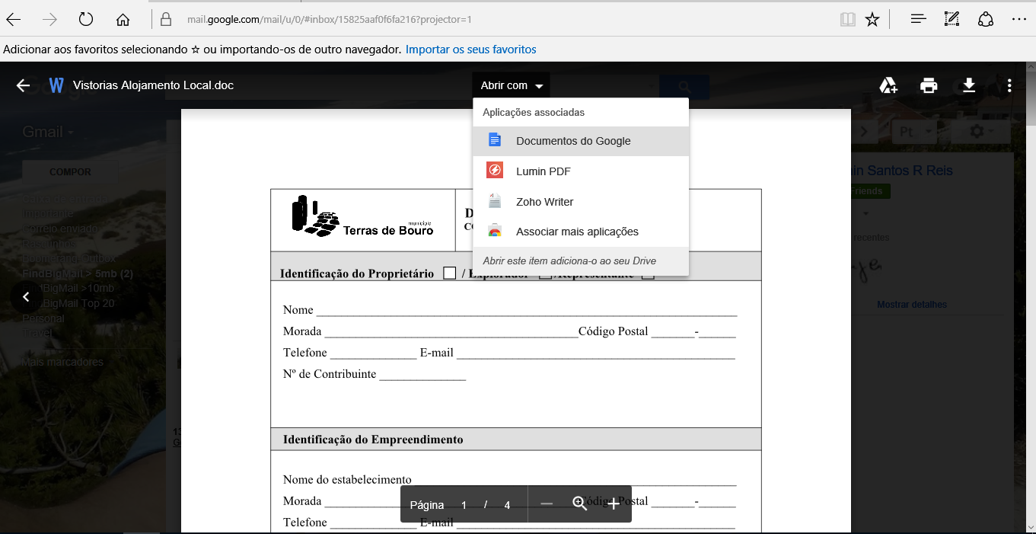Open the viewer's three-dot more actions menu

click(x=1009, y=85)
